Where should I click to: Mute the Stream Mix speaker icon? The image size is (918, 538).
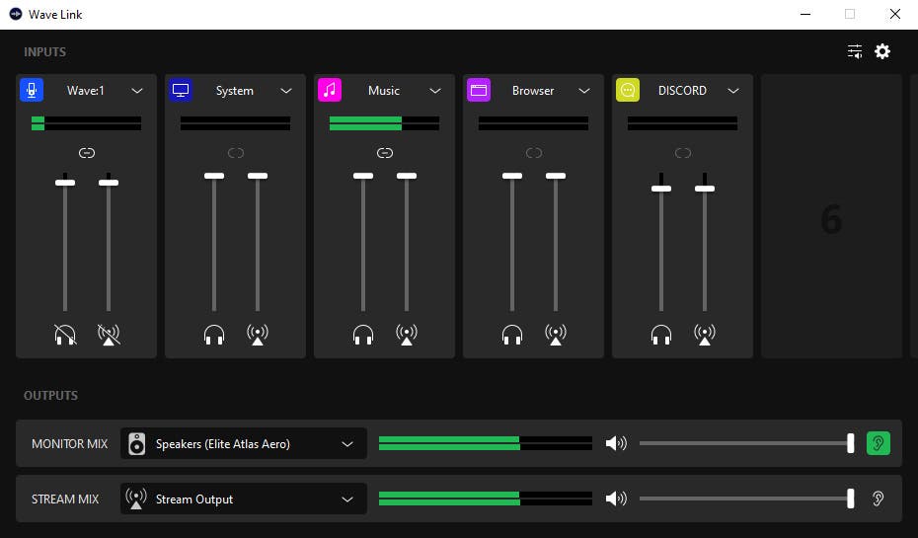click(616, 499)
